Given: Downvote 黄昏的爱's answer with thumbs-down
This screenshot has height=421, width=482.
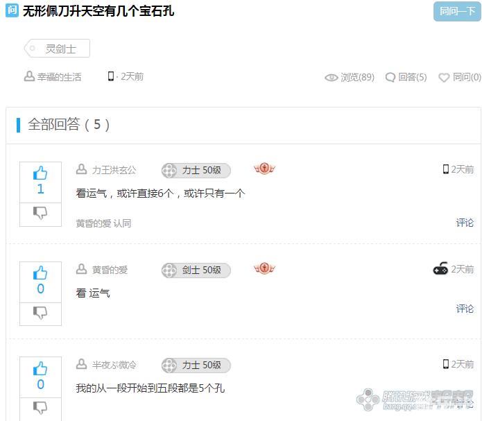Looking at the screenshot, I should 40,313.
